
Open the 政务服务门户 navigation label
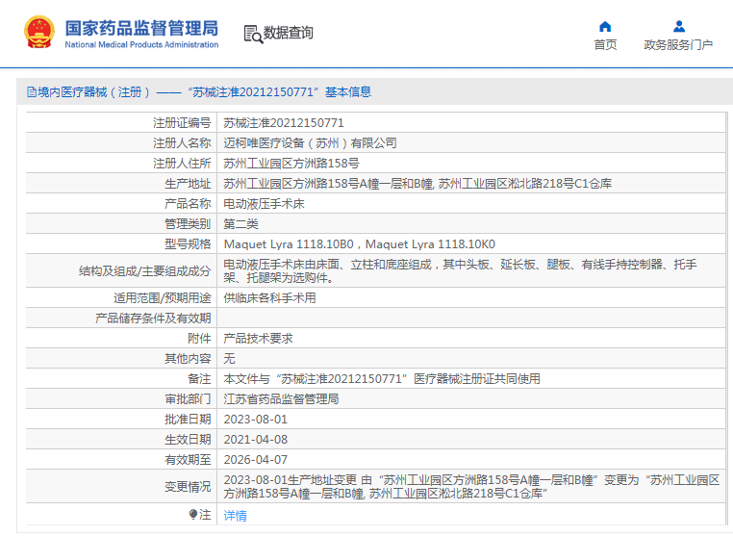678,45
